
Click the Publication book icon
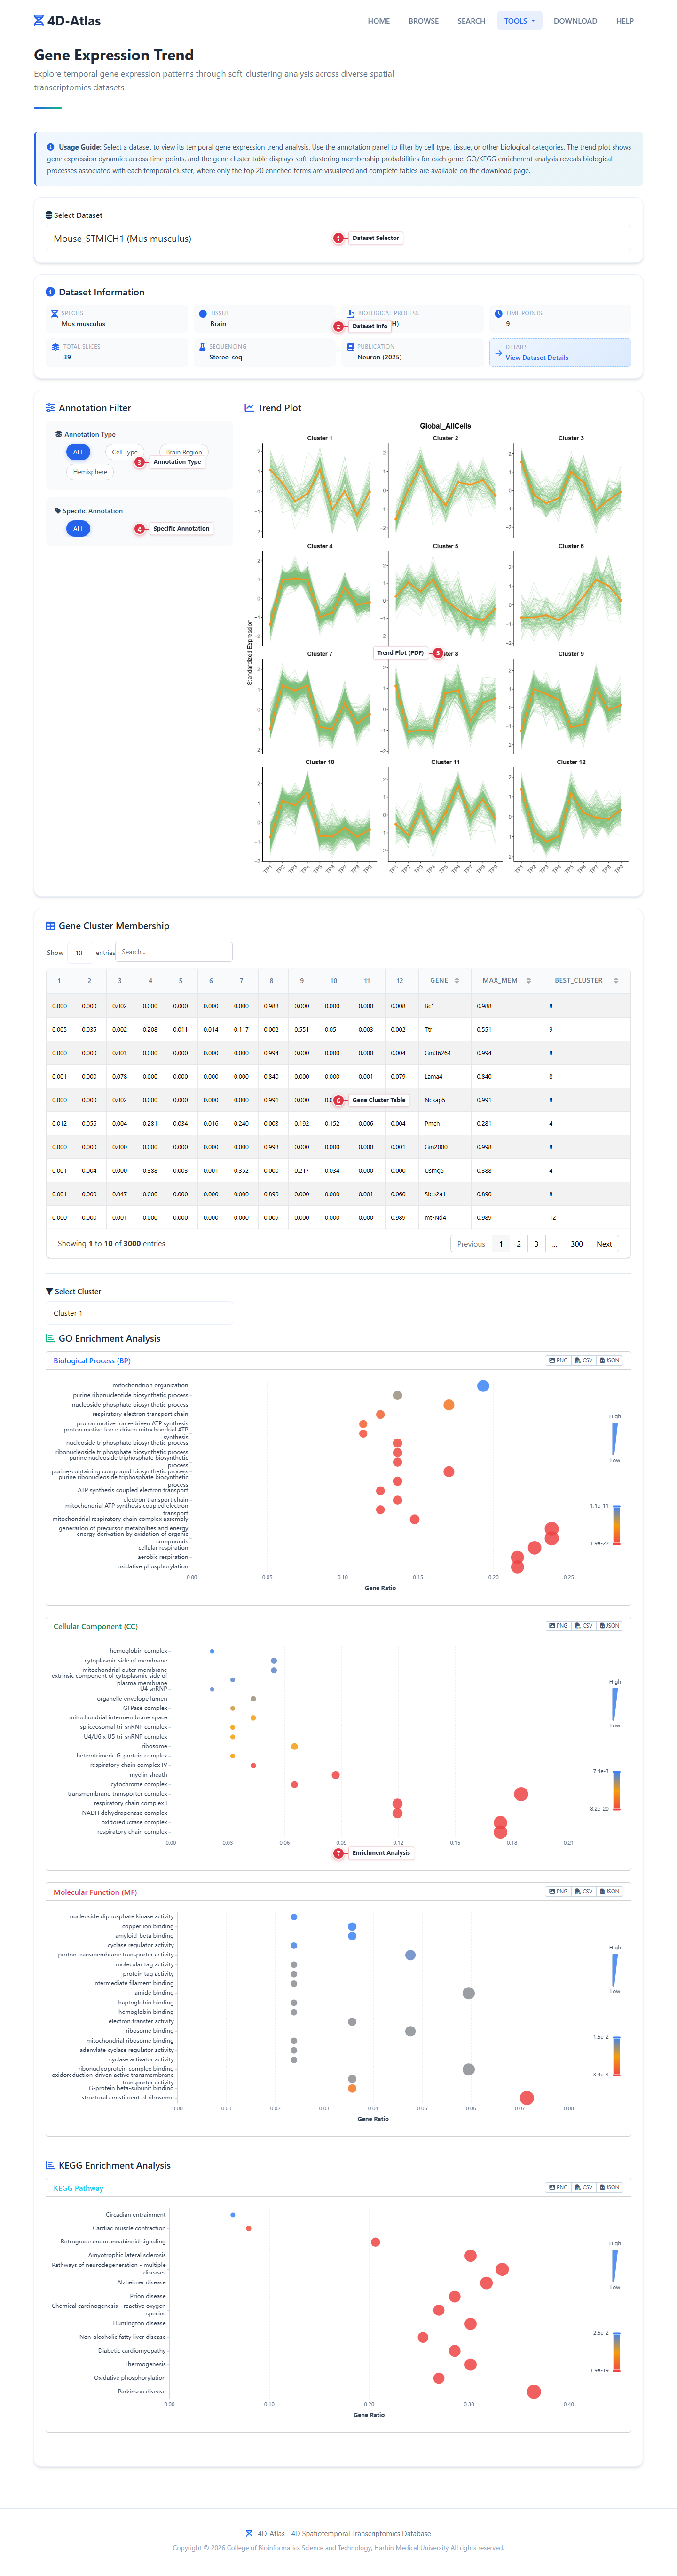pos(350,347)
